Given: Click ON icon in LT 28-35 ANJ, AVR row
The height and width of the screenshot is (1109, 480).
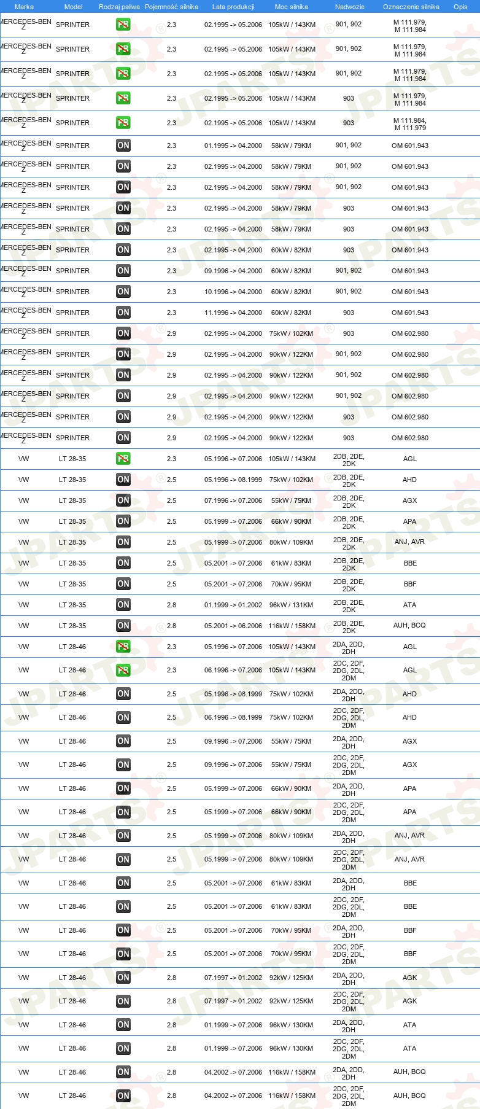Looking at the screenshot, I should [x=123, y=542].
